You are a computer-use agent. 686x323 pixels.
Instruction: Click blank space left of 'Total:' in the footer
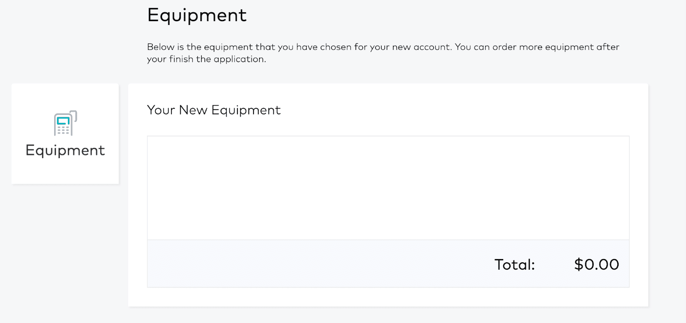[x=320, y=264]
